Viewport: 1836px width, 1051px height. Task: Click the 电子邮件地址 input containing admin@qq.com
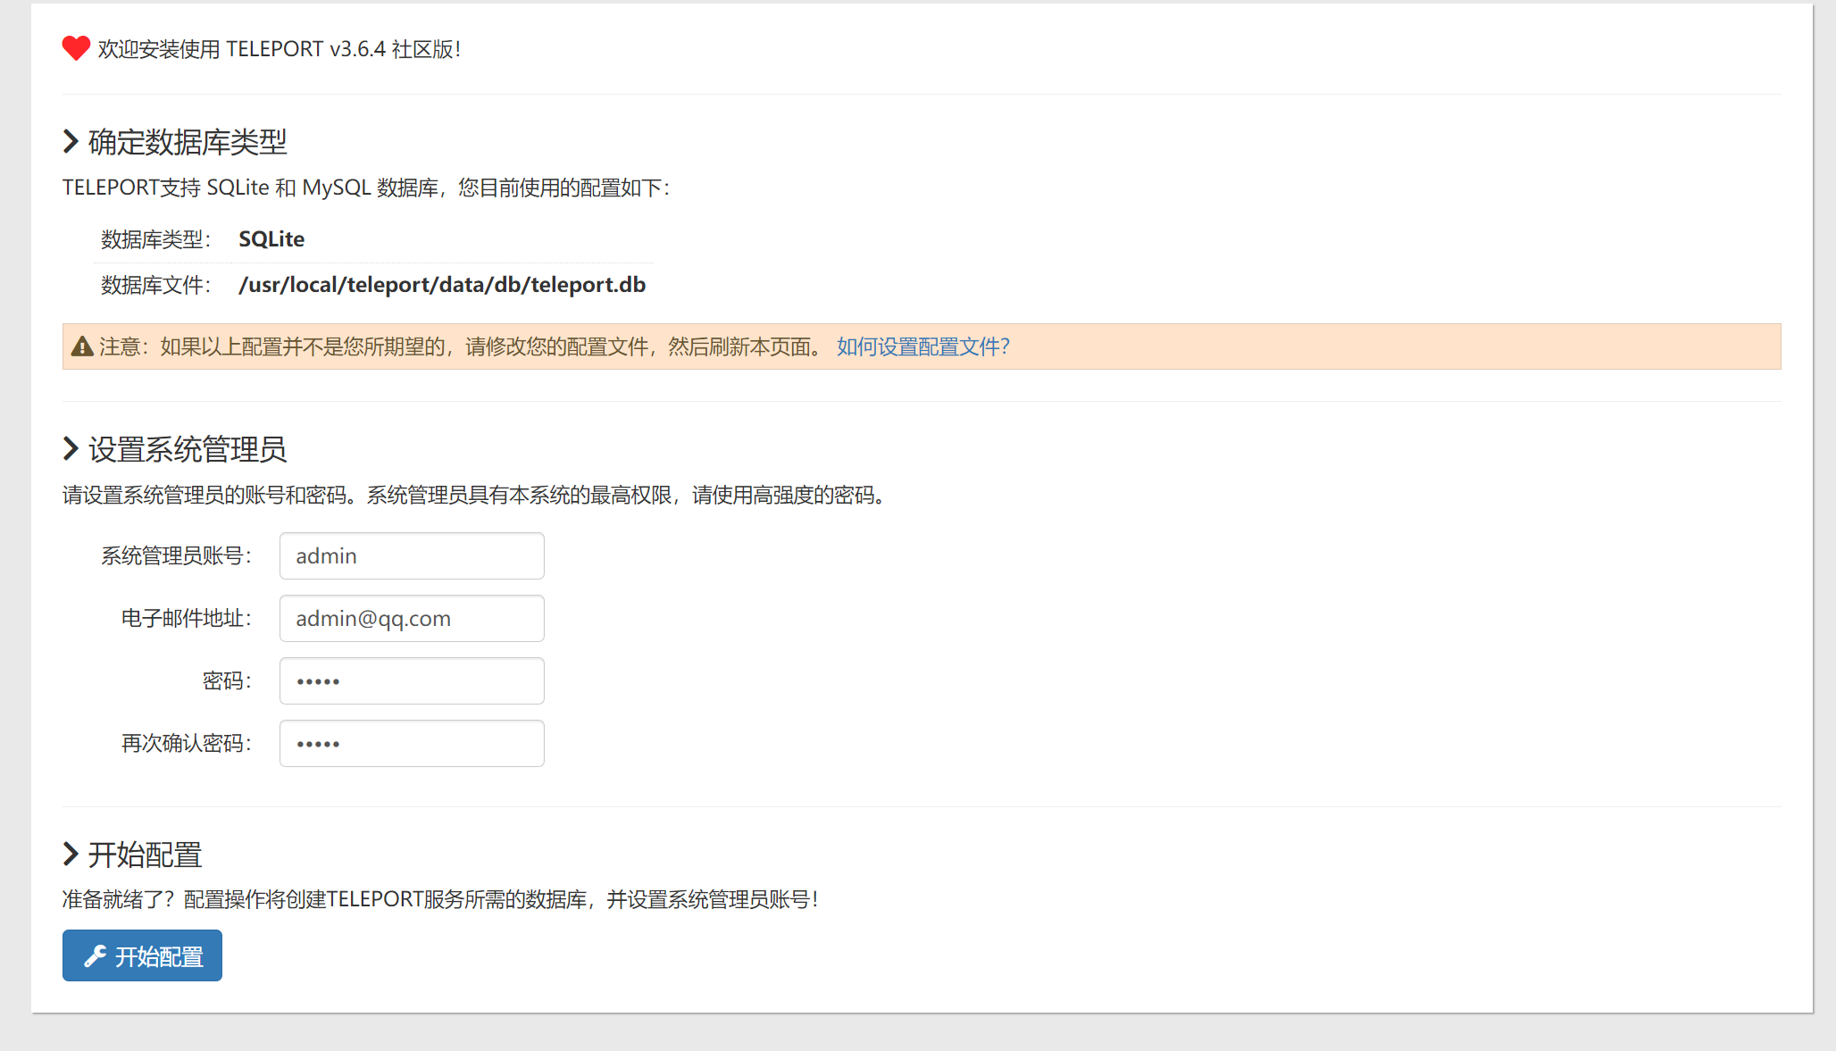pos(412,618)
